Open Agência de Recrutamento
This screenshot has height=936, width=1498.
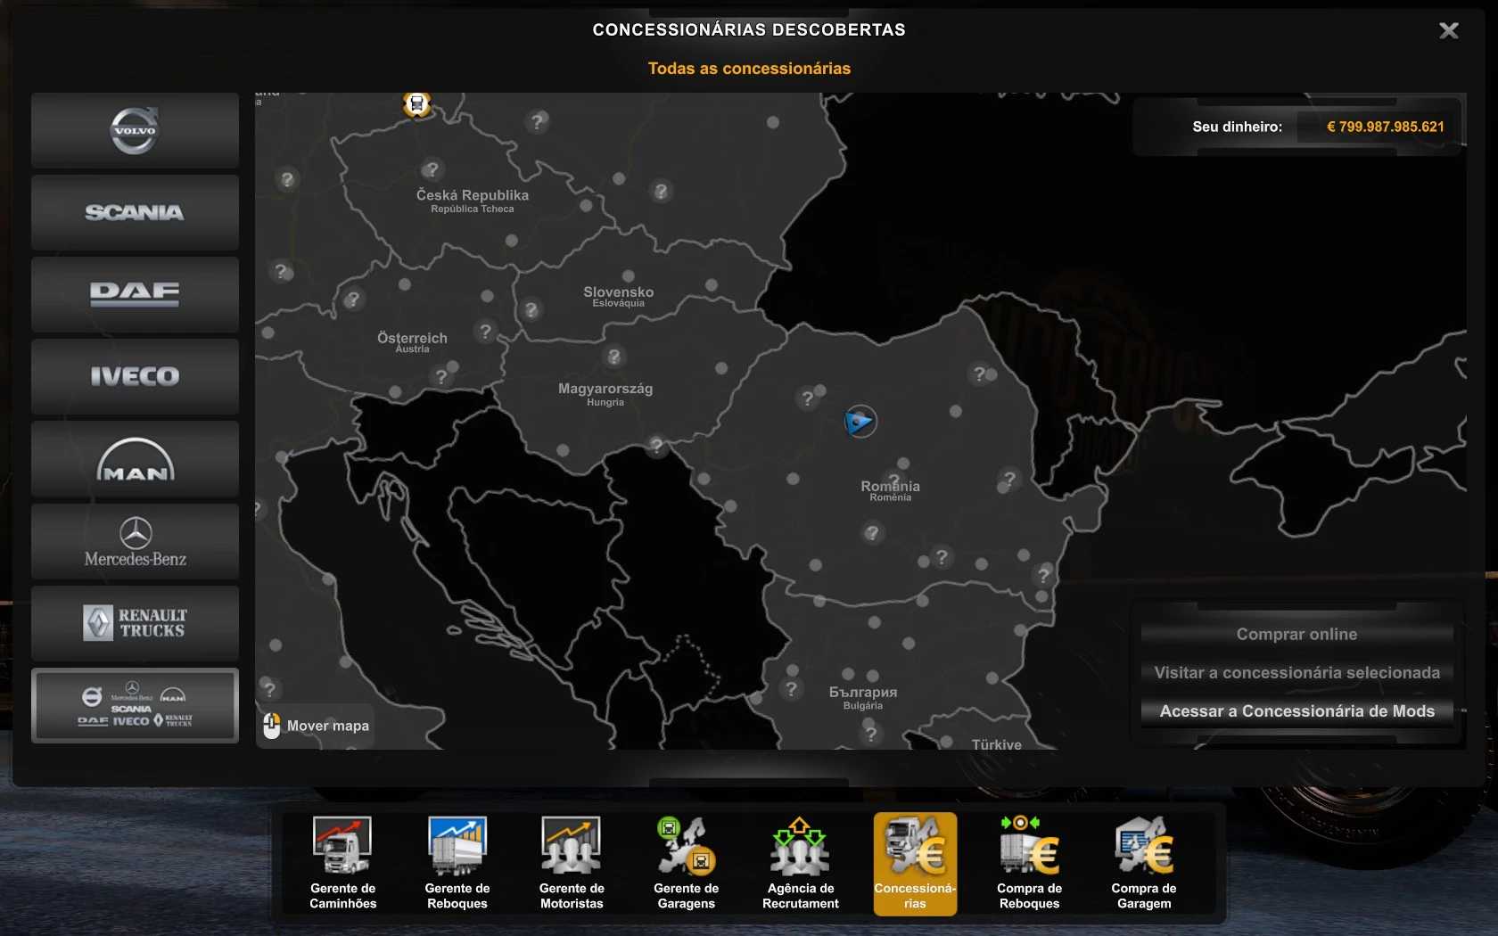point(801,863)
